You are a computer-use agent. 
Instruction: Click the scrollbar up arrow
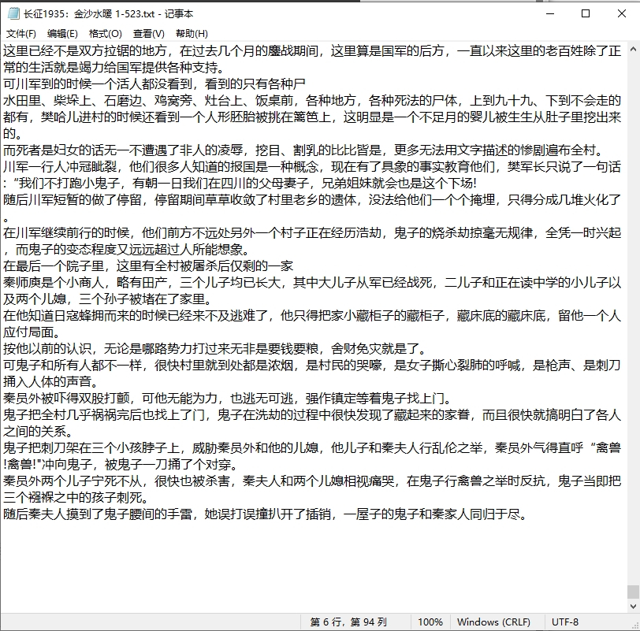634,49
